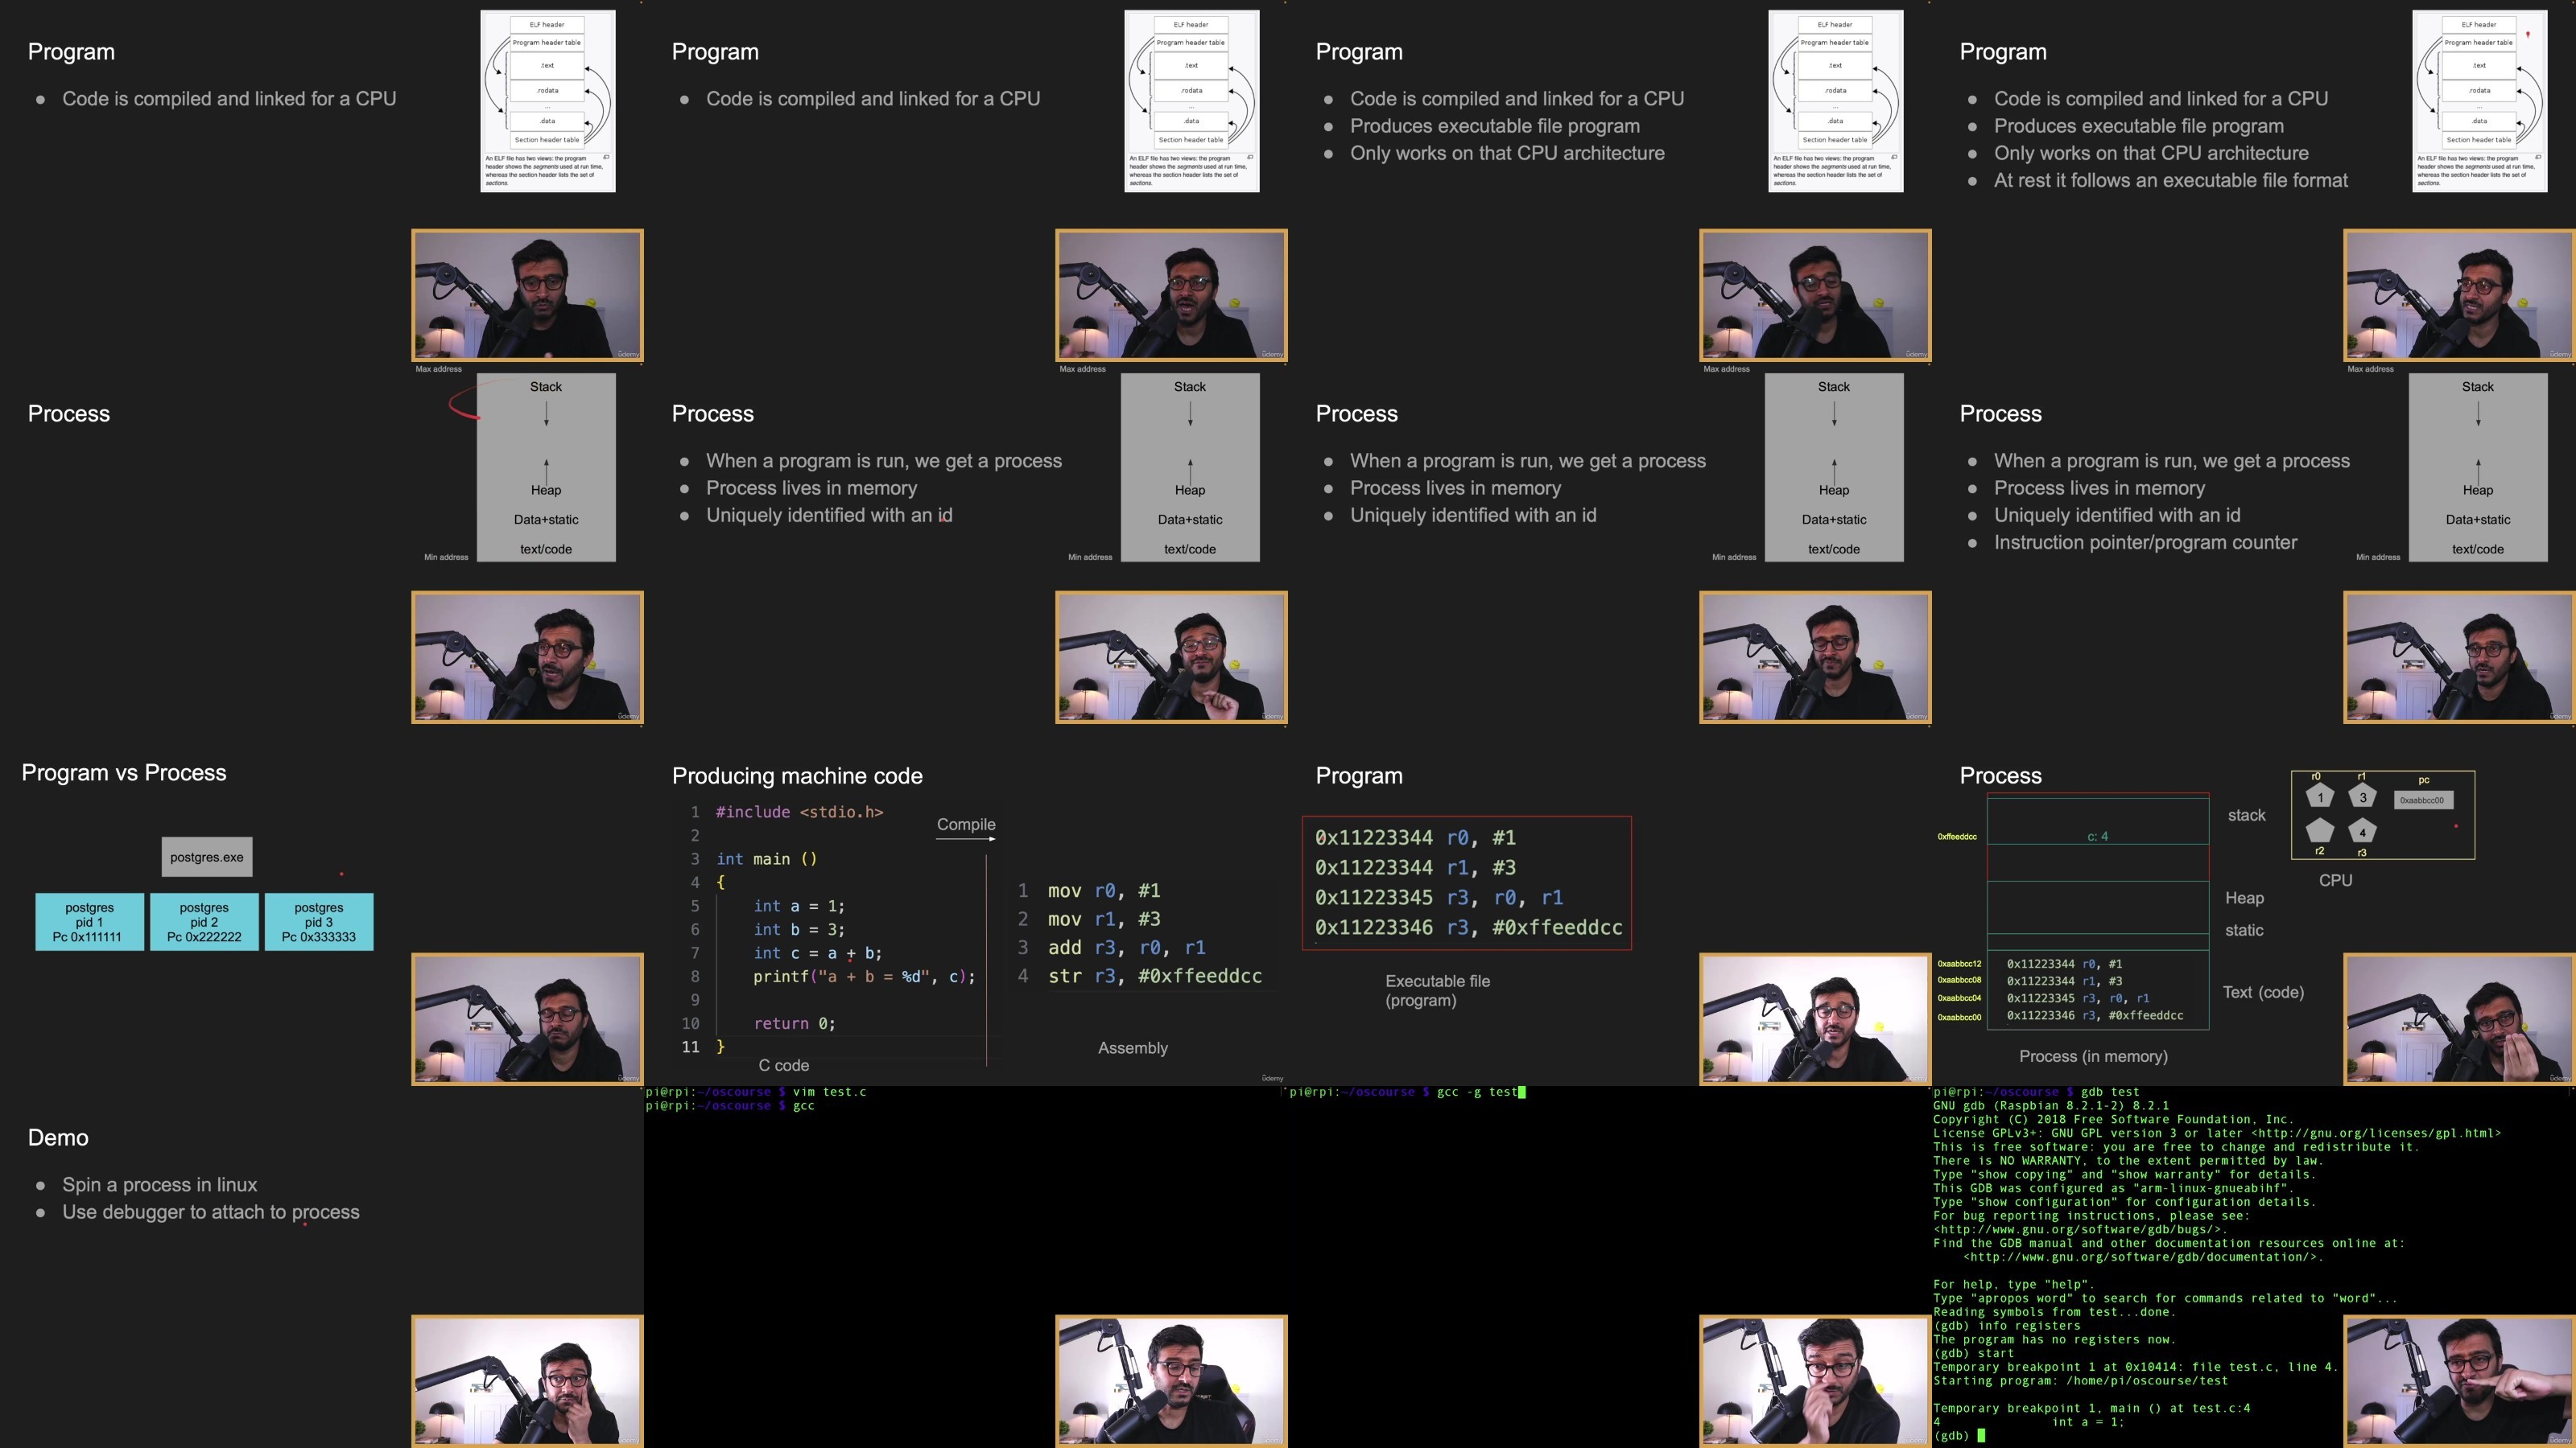
Task: Click the 'Executable file (program)' caption
Action: [1437, 990]
